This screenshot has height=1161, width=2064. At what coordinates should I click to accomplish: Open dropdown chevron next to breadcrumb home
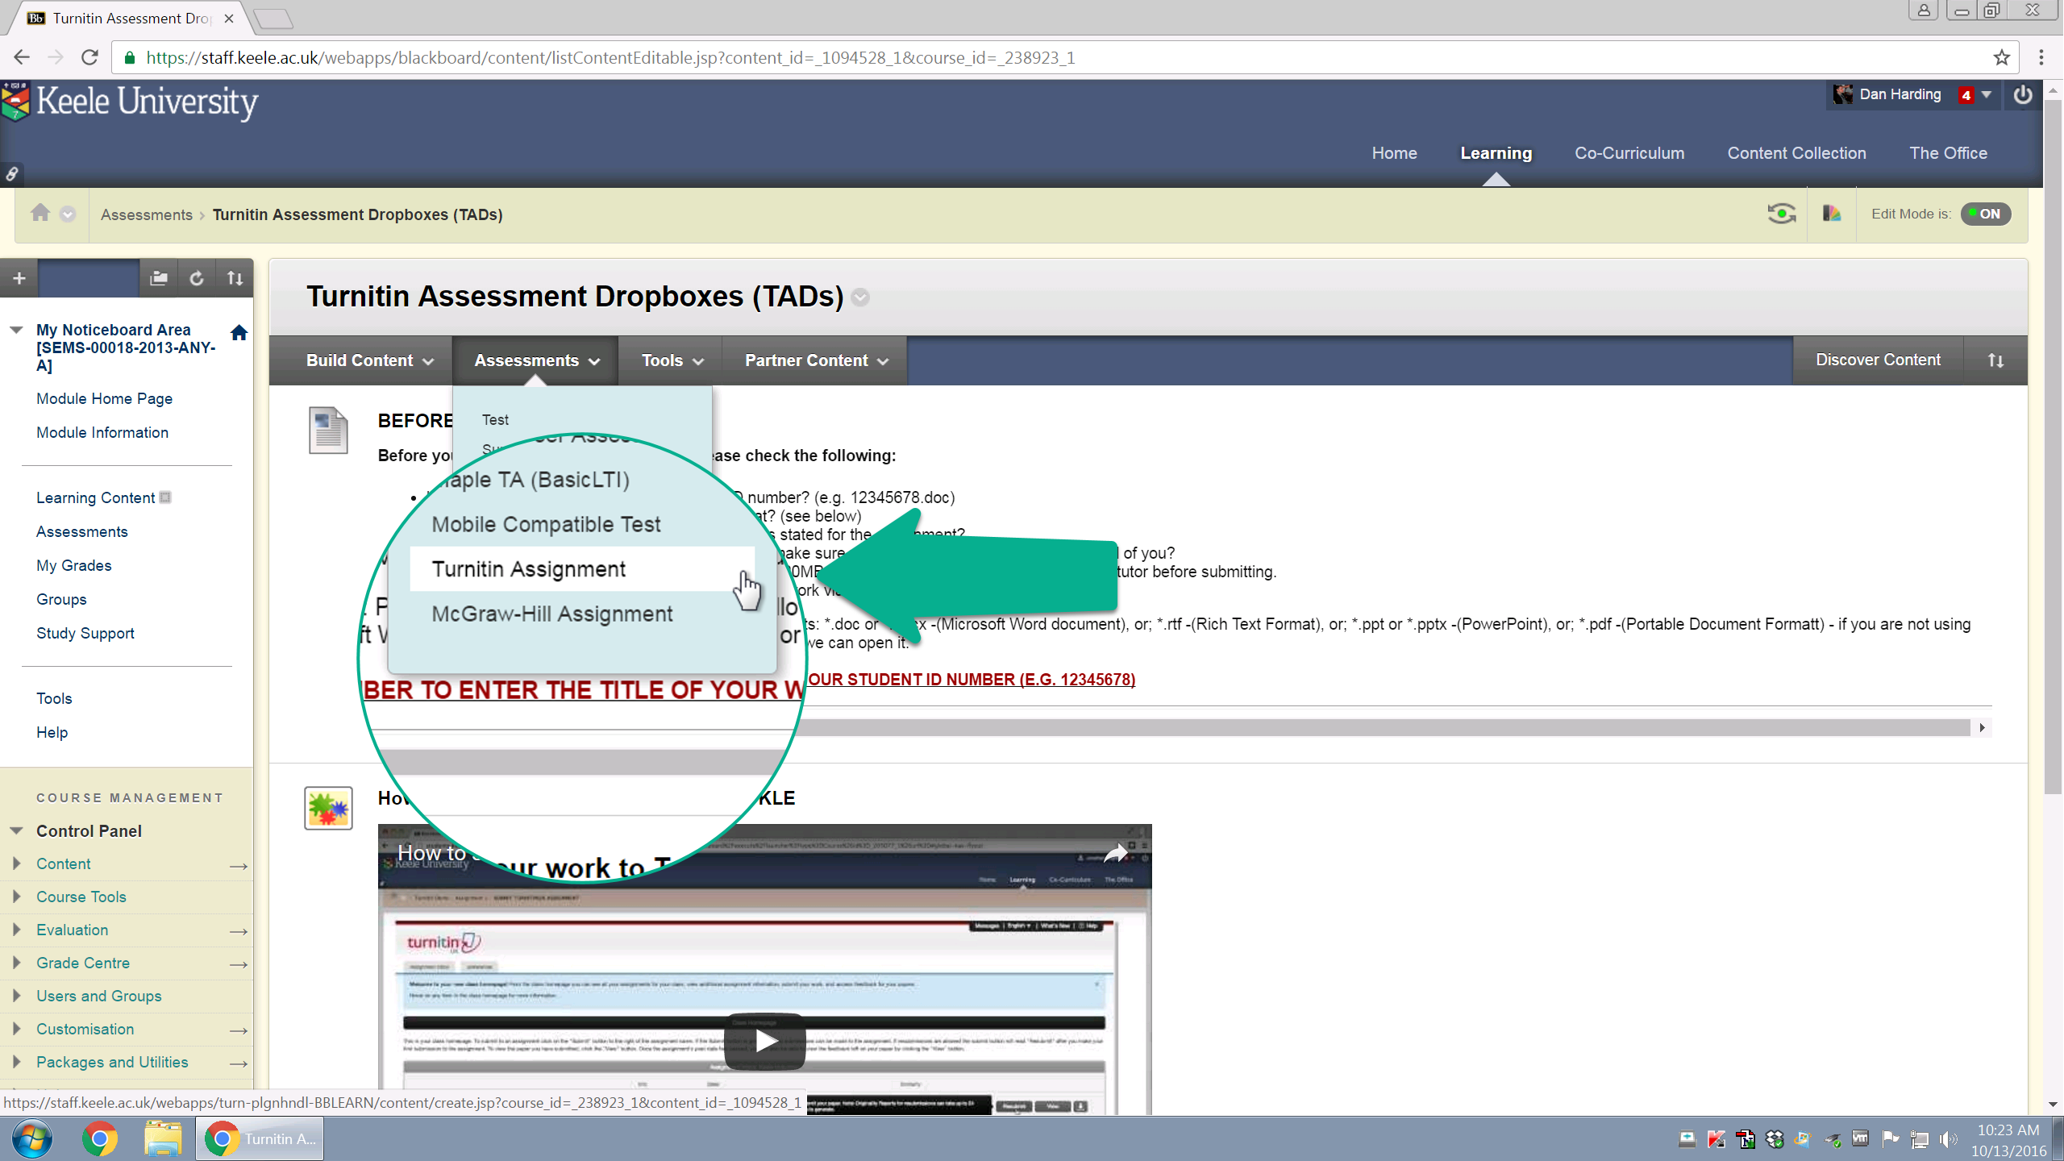68,214
